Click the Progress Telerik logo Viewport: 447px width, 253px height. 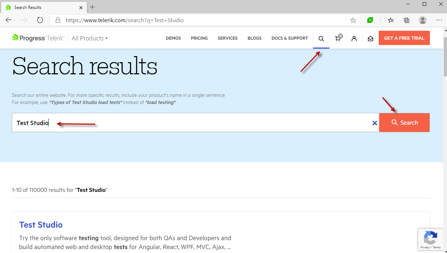click(x=38, y=38)
